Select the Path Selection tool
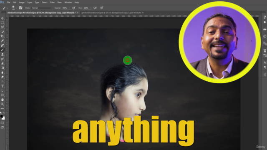Image resolution: width=267 pixels, height=150 pixels. point(2,90)
